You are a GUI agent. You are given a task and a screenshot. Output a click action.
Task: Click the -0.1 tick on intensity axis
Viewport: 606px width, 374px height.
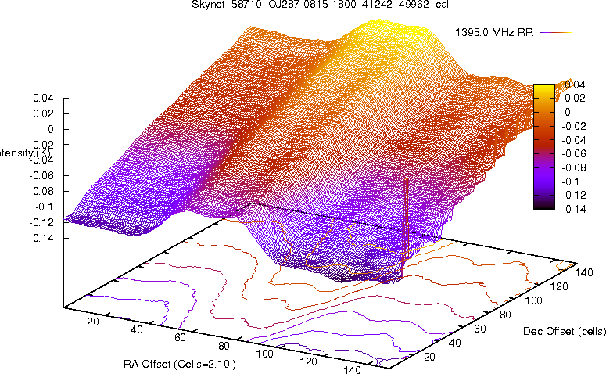pos(44,207)
